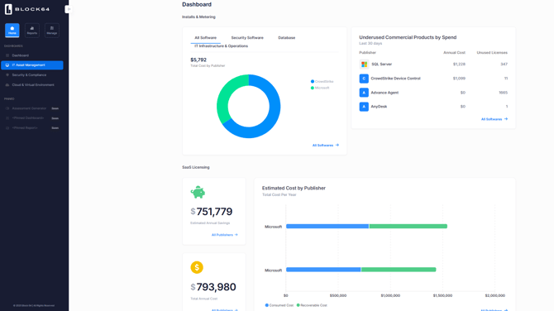Image resolution: width=554 pixels, height=311 pixels.
Task: Open the Manage icon button
Action: pyautogui.click(x=52, y=30)
